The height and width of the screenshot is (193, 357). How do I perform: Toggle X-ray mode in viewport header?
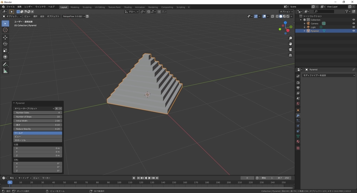pos(273,16)
